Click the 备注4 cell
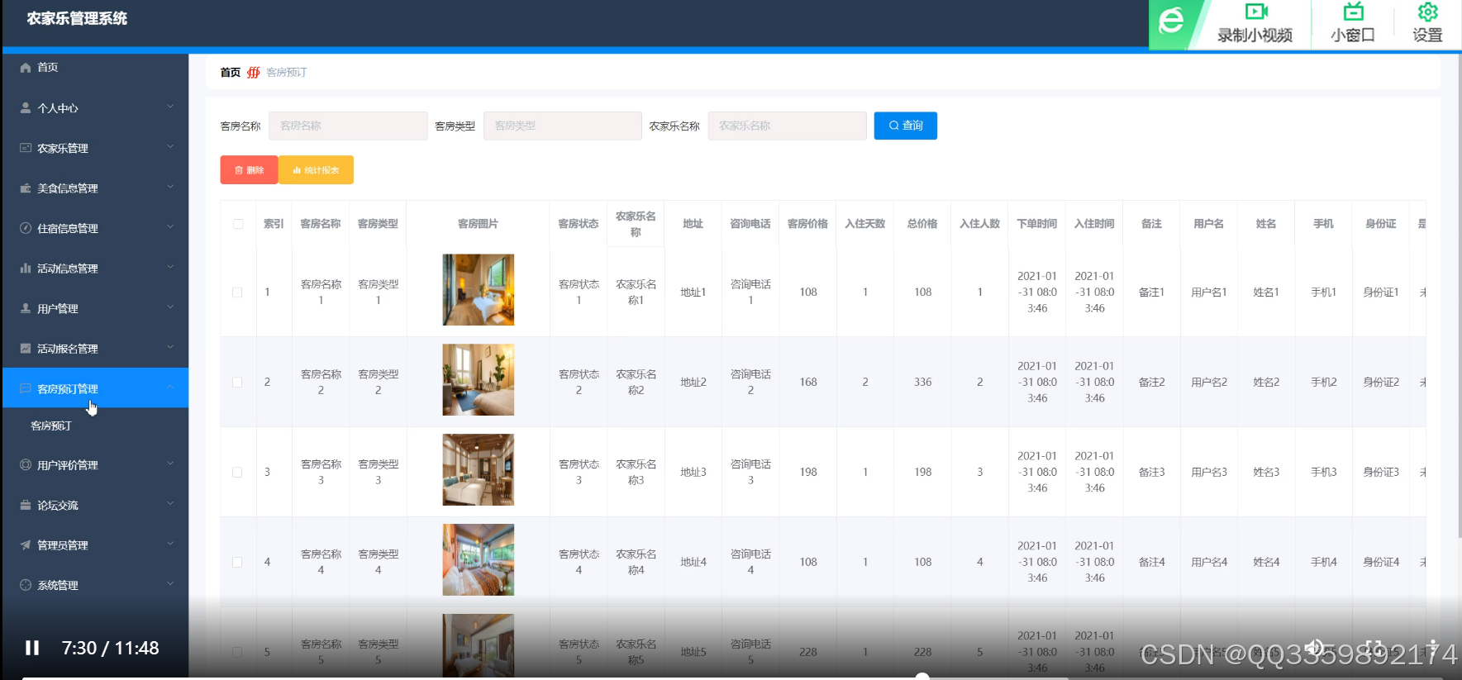Screen dimensions: 1462x680 [x=1152, y=563]
